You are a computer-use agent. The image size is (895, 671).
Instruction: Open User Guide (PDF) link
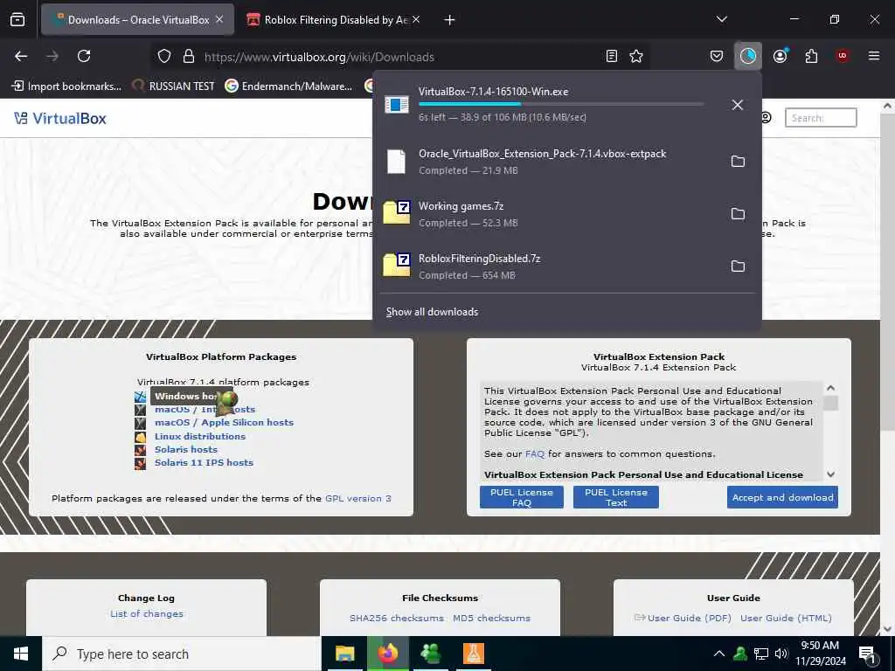coord(689,618)
